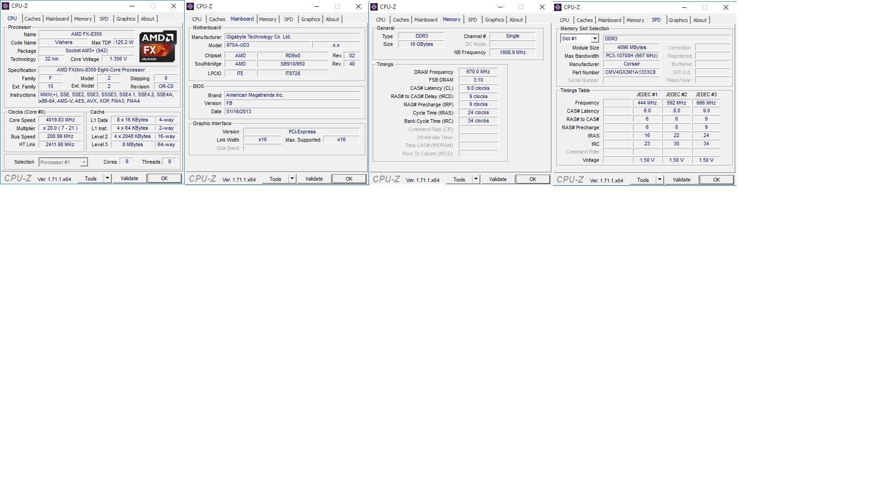The width and height of the screenshot is (880, 495).
Task: Switch to SPD tab in the second (Mainboard) window
Action: 288,19
